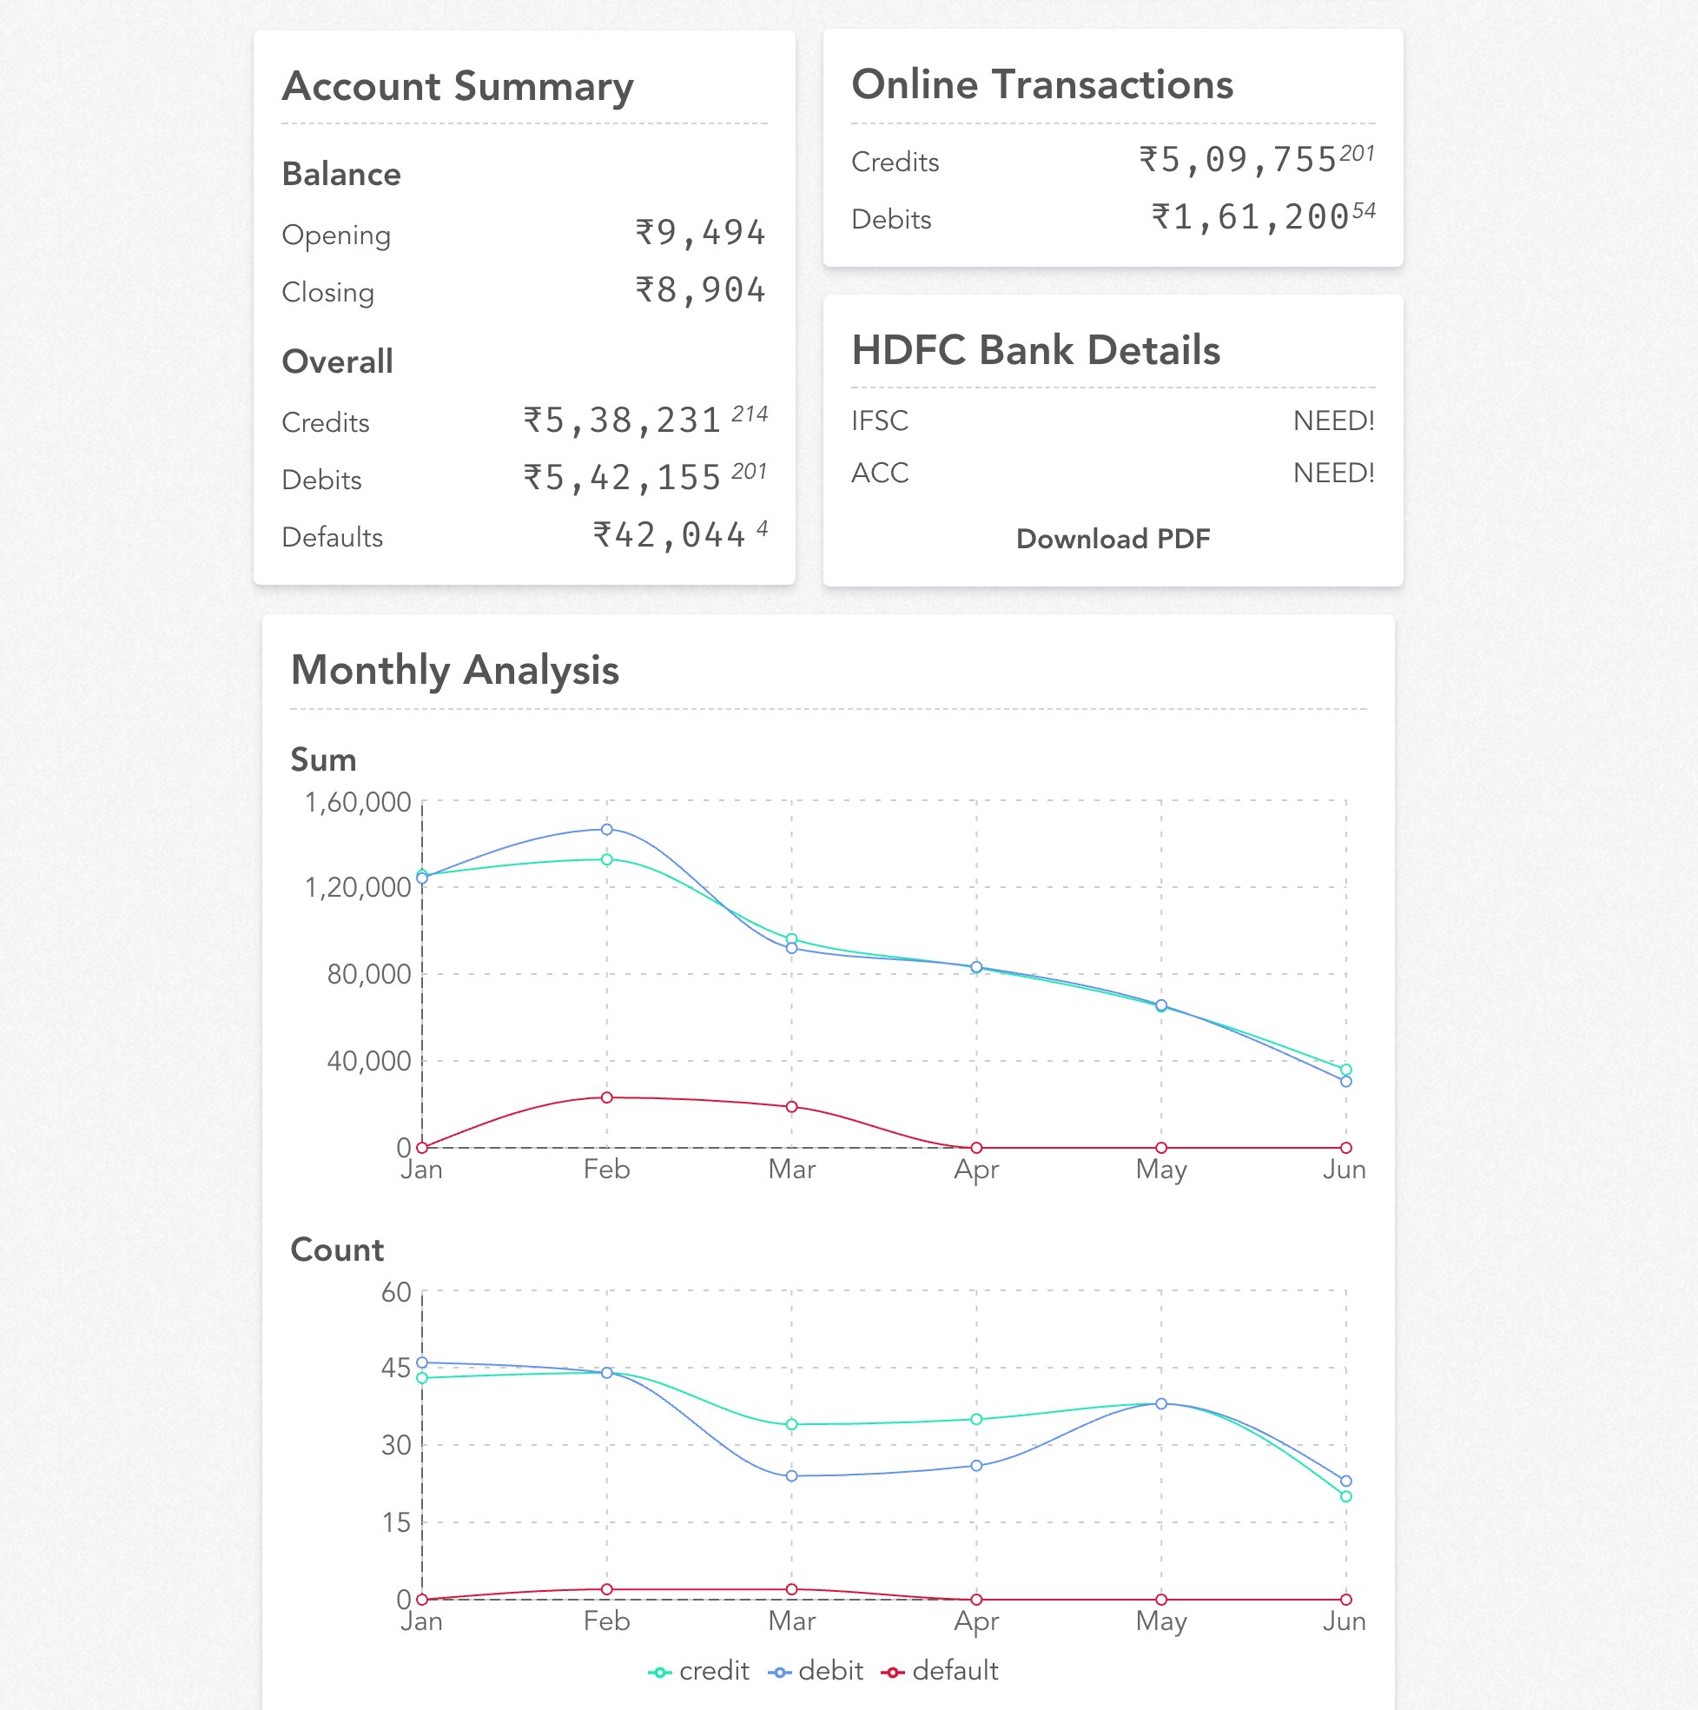Toggle the debit series in the legend
The height and width of the screenshot is (1710, 1698).
(x=816, y=1670)
